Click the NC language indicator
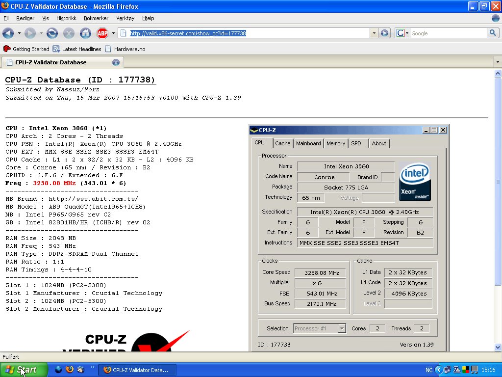The image size is (502, 377). tap(429, 370)
